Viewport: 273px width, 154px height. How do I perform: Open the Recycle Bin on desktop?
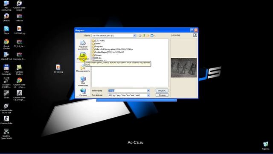click(266, 146)
